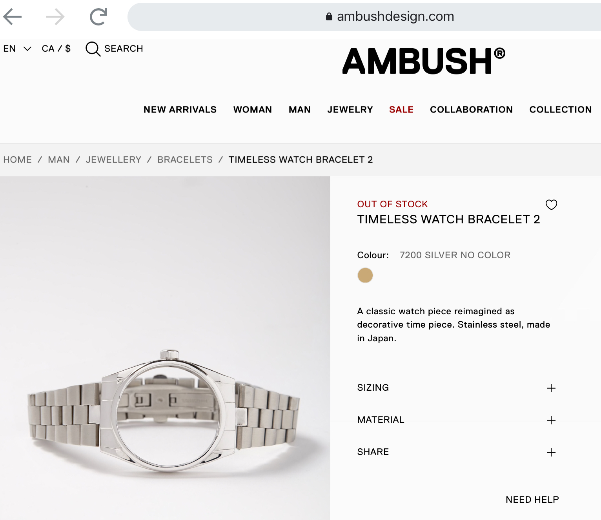
Task: Expand the SHARE section
Action: click(457, 452)
